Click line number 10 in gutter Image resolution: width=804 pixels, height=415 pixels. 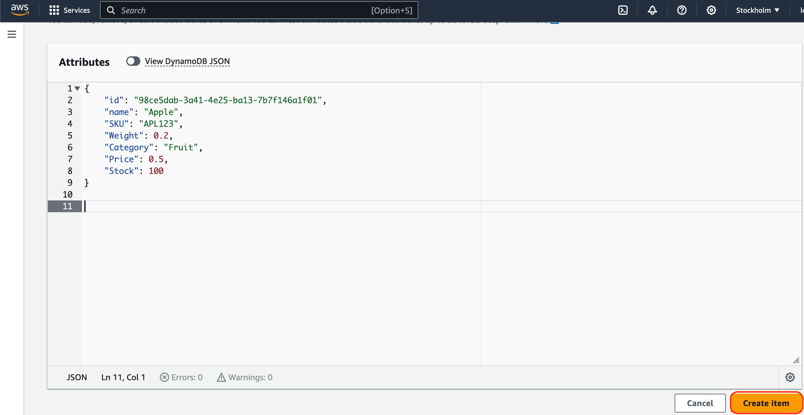68,194
